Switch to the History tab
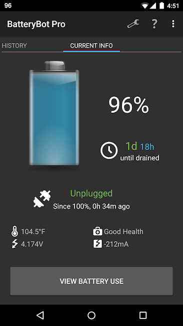Image resolution: width=183 pixels, height=326 pixels. (14, 46)
